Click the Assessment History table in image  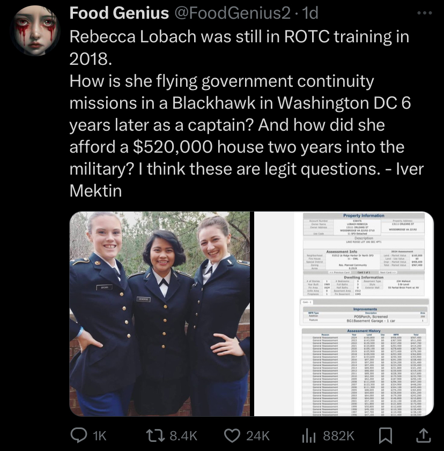pos(364,372)
